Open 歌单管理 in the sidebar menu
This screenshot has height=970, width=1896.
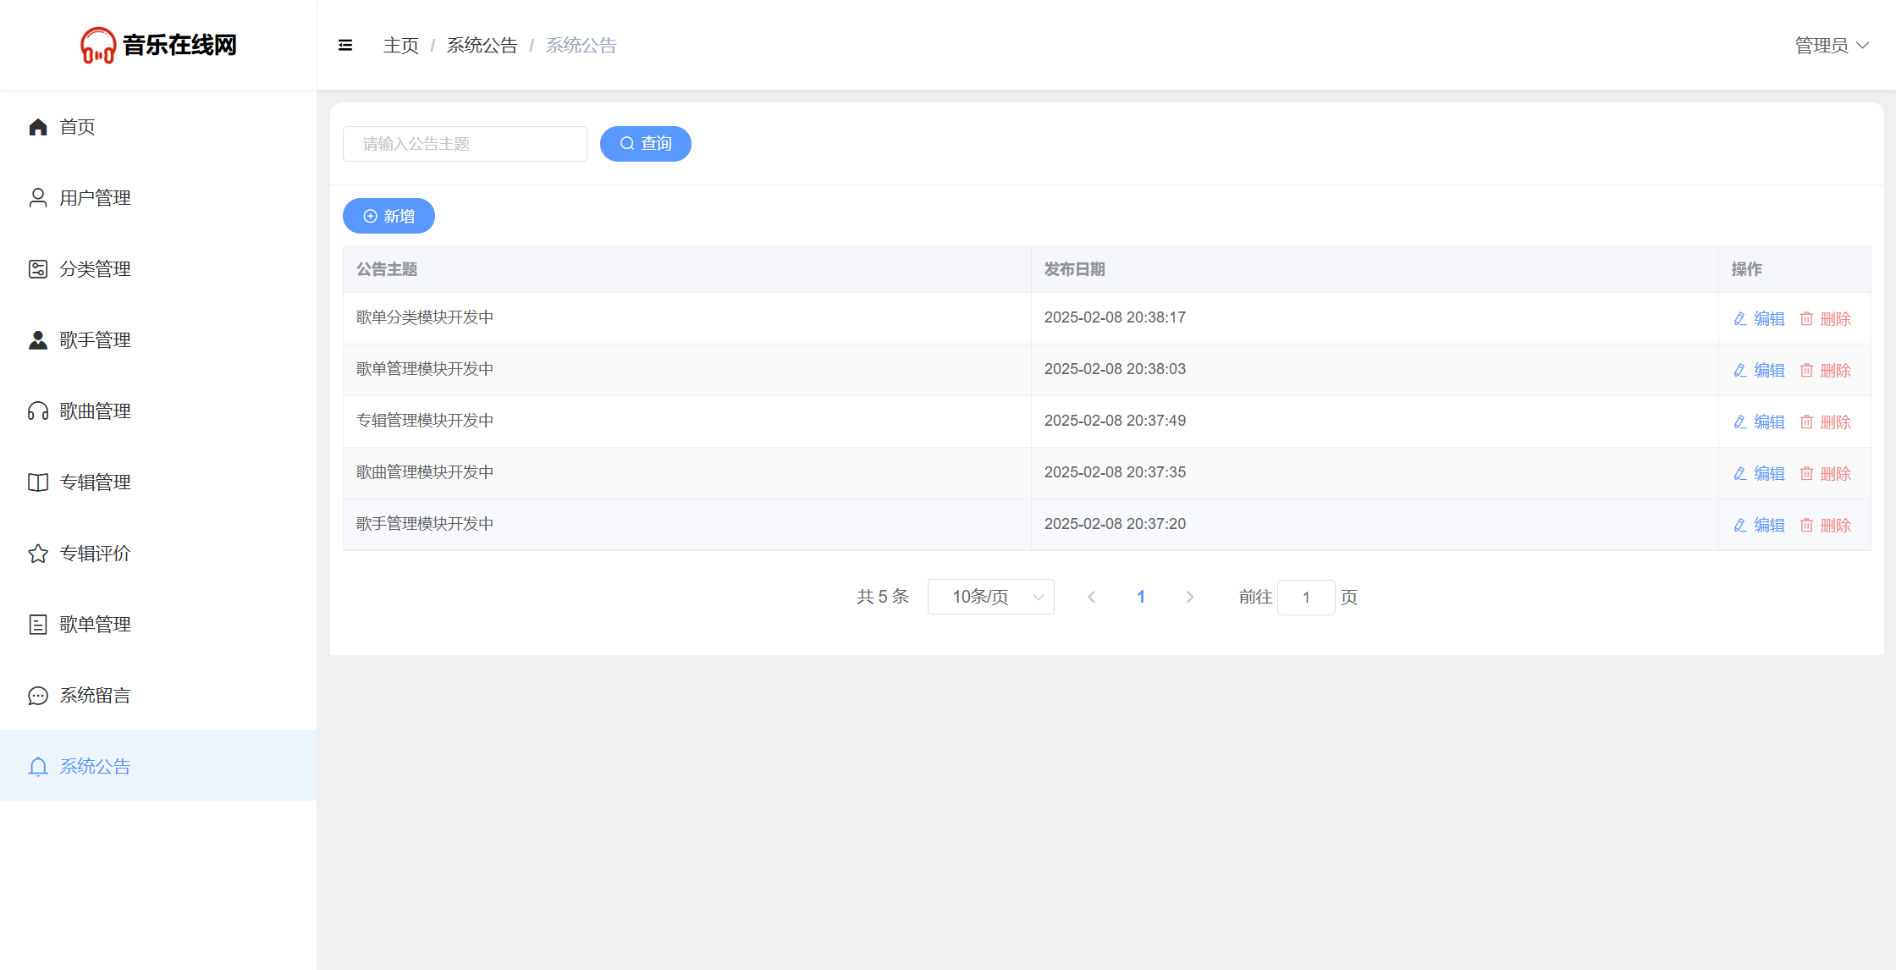[x=95, y=625]
